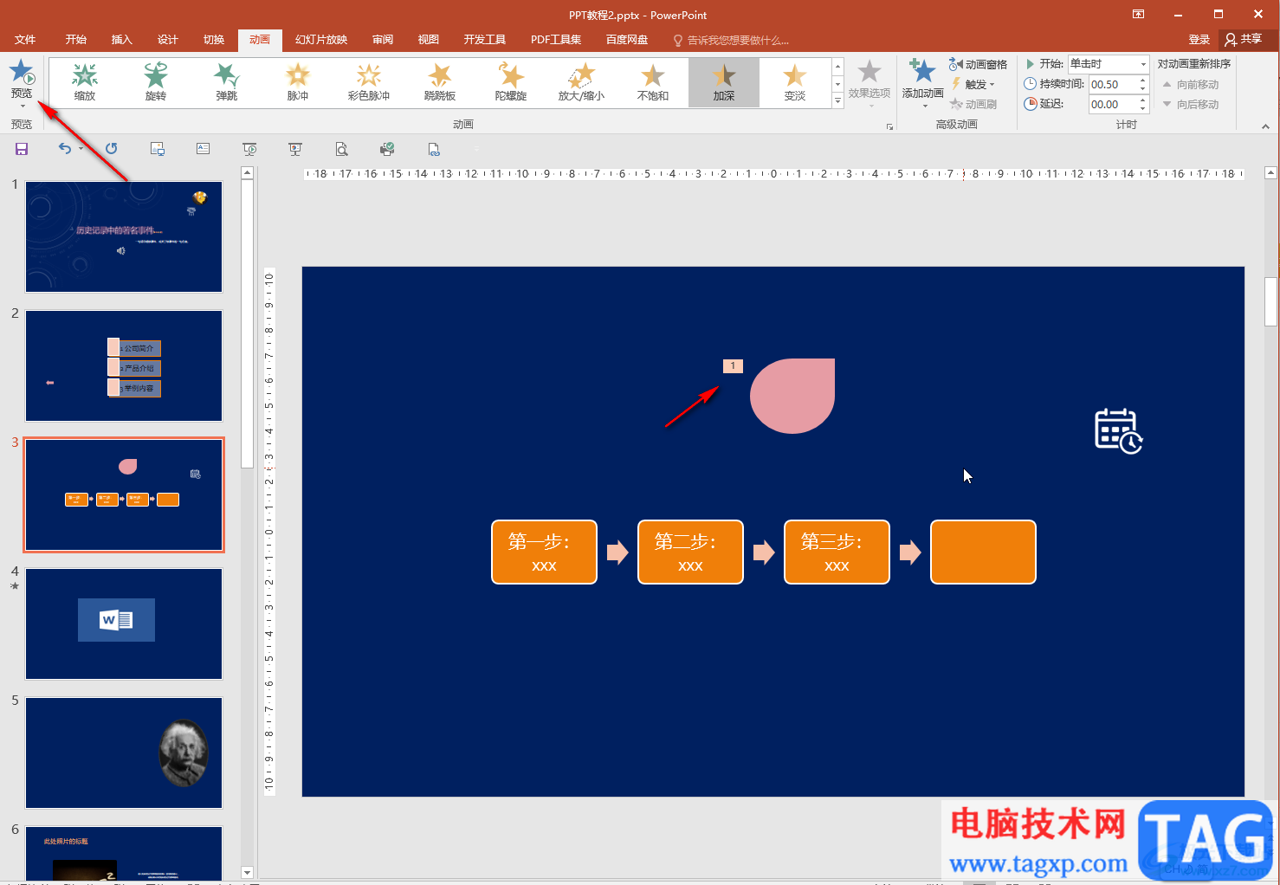Image resolution: width=1280 pixels, height=885 pixels.
Task: Click the 延迟 delay field 00.00
Action: point(1112,104)
